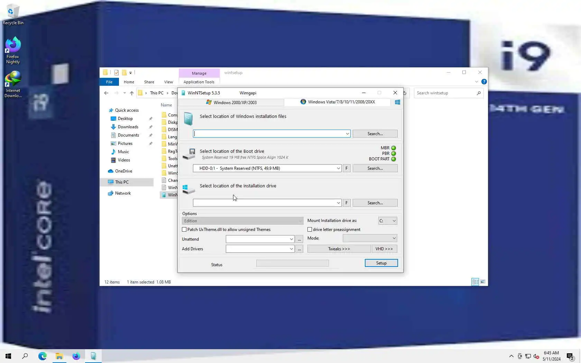Select WinNTSetup taskbar button

click(93, 356)
